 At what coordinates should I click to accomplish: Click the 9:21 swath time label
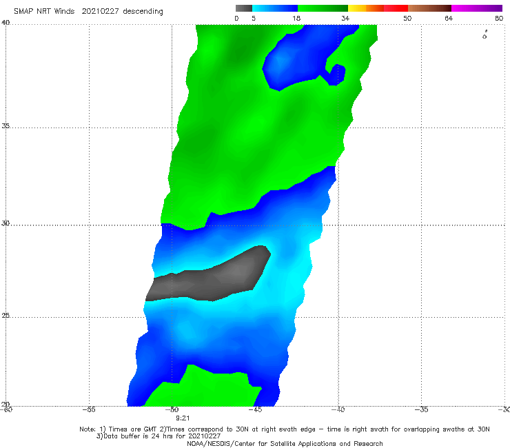(x=183, y=418)
